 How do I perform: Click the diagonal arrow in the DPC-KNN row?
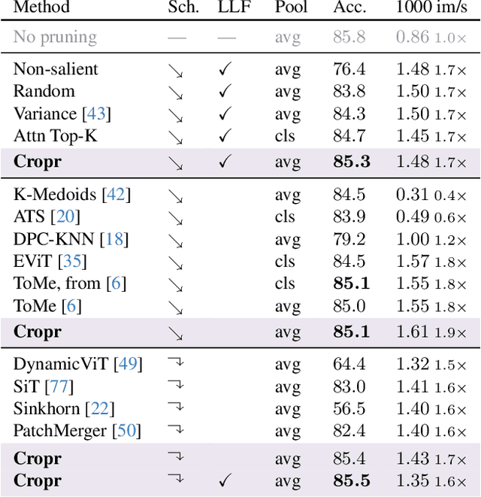pyautogui.click(x=176, y=241)
